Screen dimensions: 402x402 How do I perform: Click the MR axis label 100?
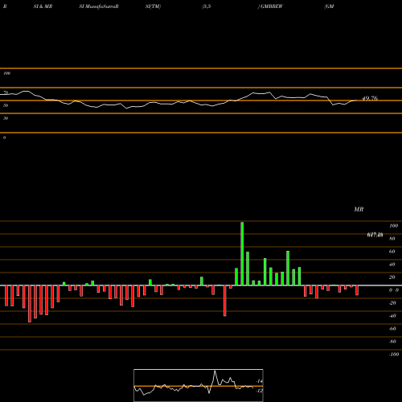click(394, 226)
